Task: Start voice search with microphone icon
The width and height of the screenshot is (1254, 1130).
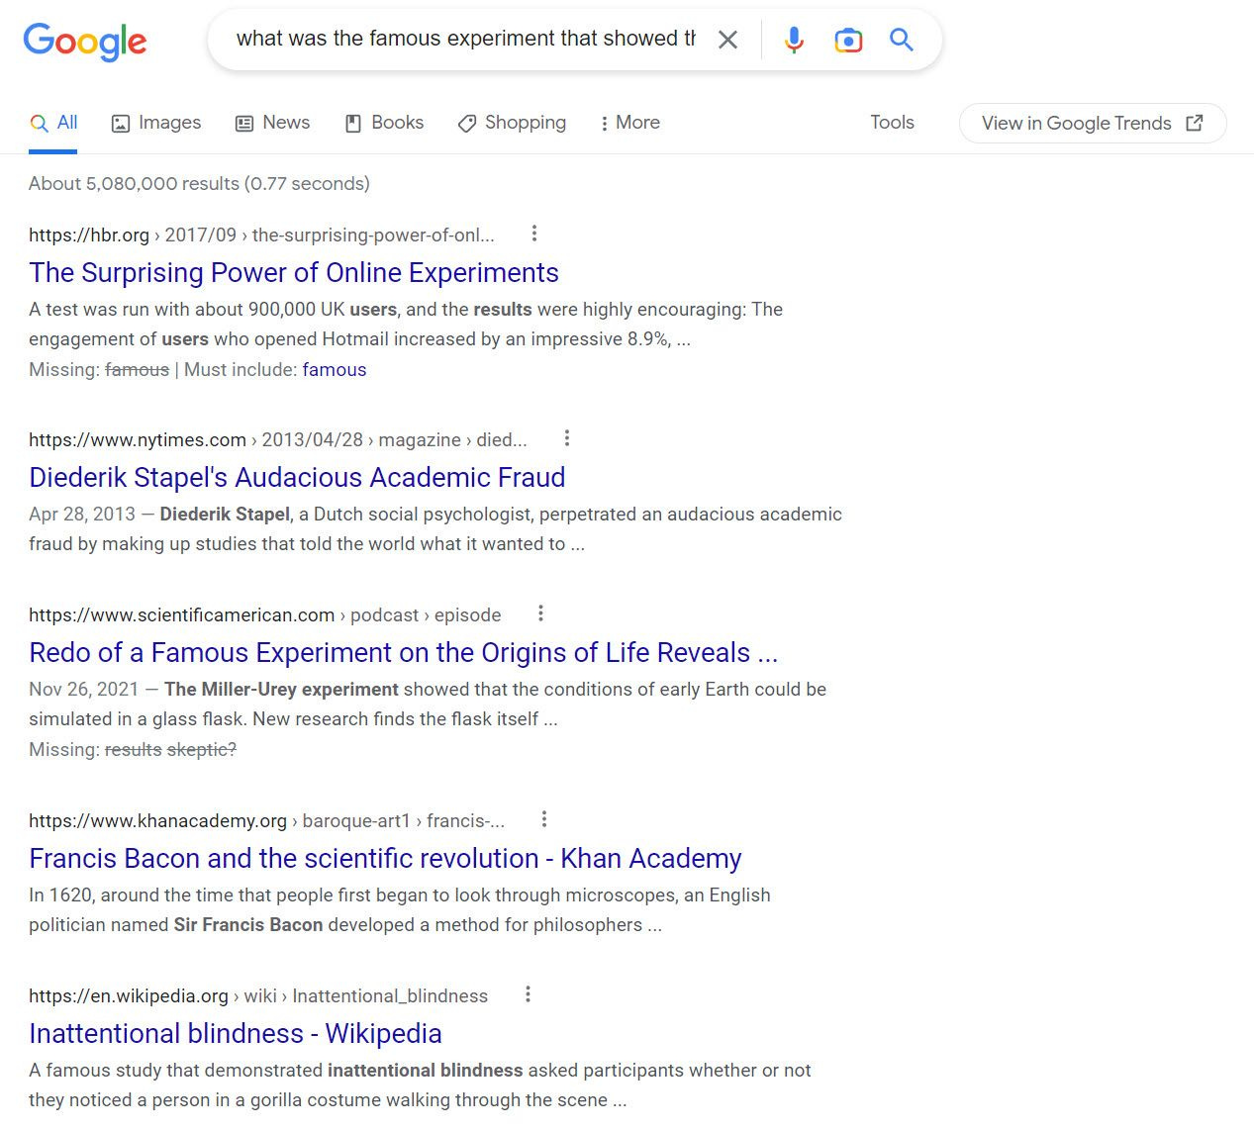Action: (794, 40)
